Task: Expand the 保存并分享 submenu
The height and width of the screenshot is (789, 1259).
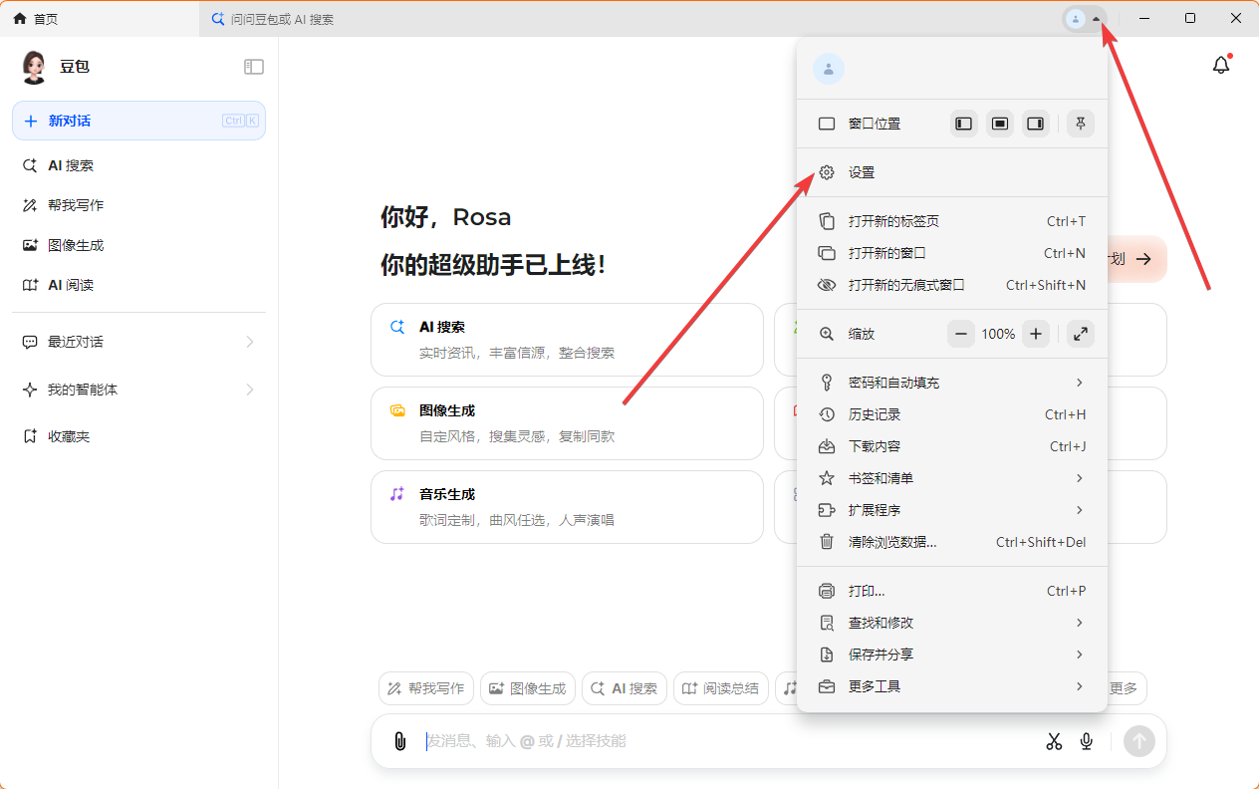Action: [952, 655]
